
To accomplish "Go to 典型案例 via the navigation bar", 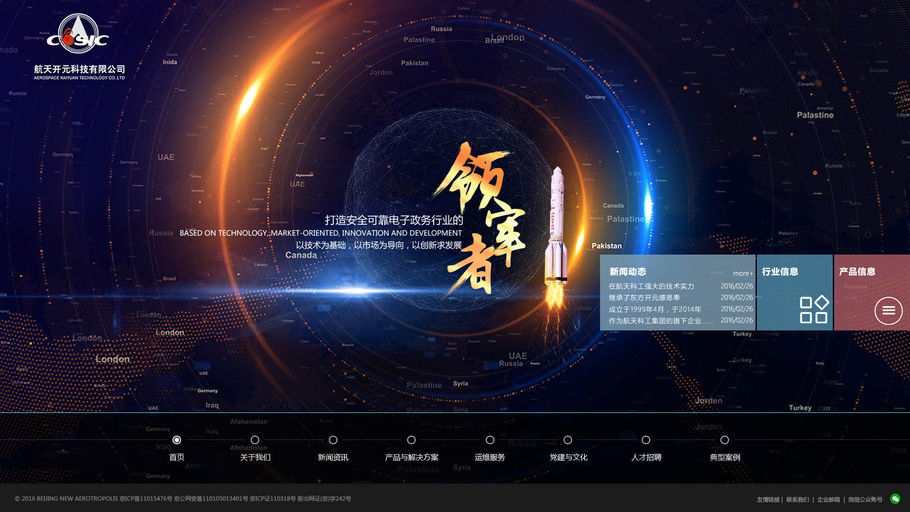I will pos(724,457).
